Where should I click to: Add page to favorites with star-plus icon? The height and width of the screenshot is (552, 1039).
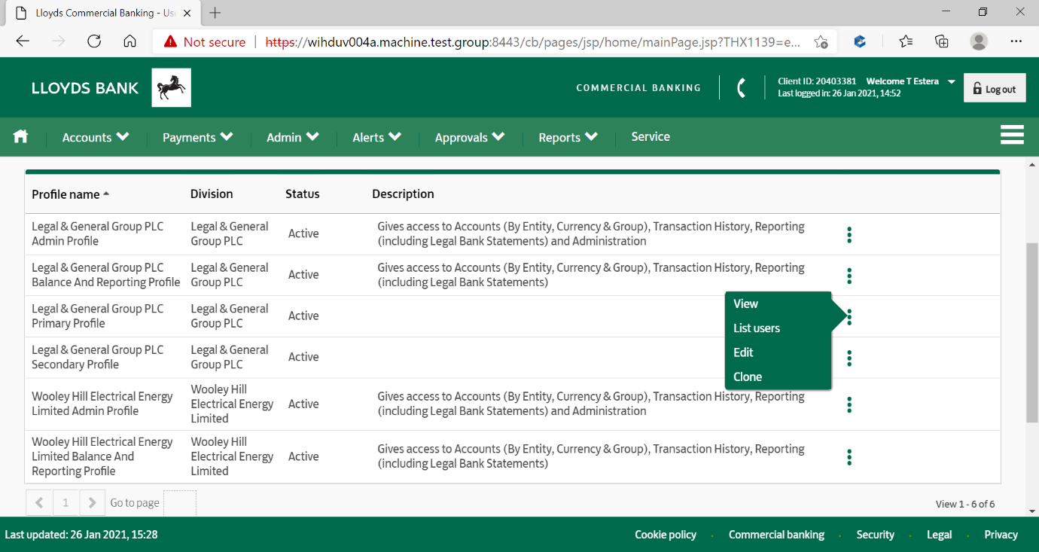pyautogui.click(x=821, y=42)
